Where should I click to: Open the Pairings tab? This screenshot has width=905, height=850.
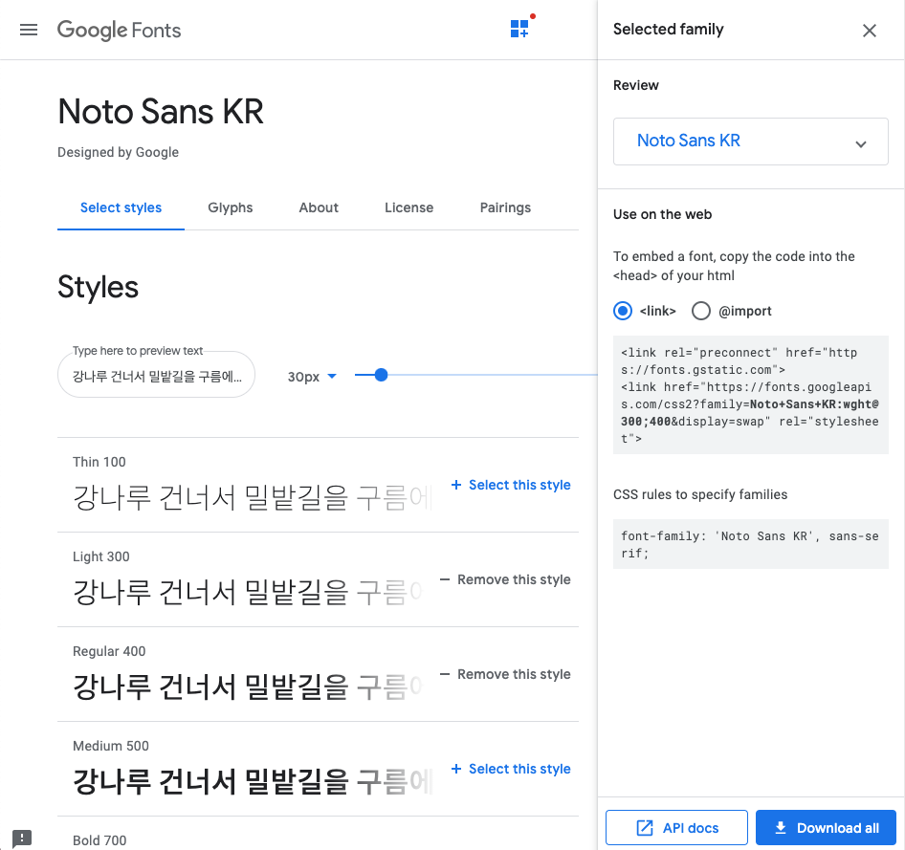[506, 207]
